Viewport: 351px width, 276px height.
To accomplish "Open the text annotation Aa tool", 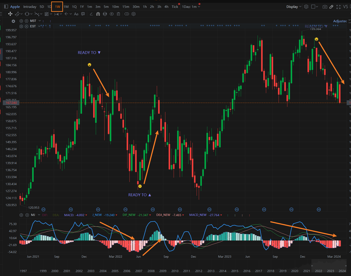I will tap(76, 14).
